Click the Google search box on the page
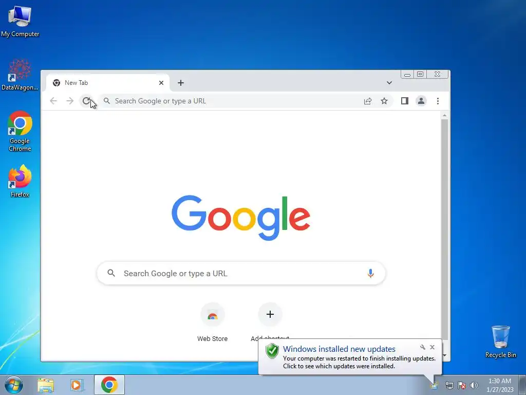The image size is (526, 395). click(x=241, y=273)
